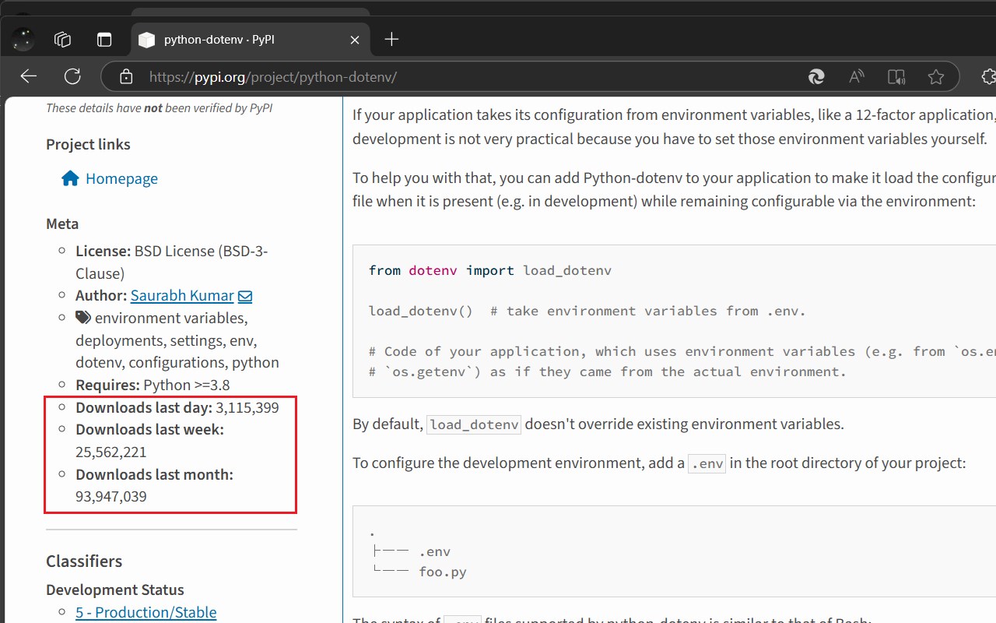
Task: Click the comment line starting with `os.getenv`
Action: (608, 371)
